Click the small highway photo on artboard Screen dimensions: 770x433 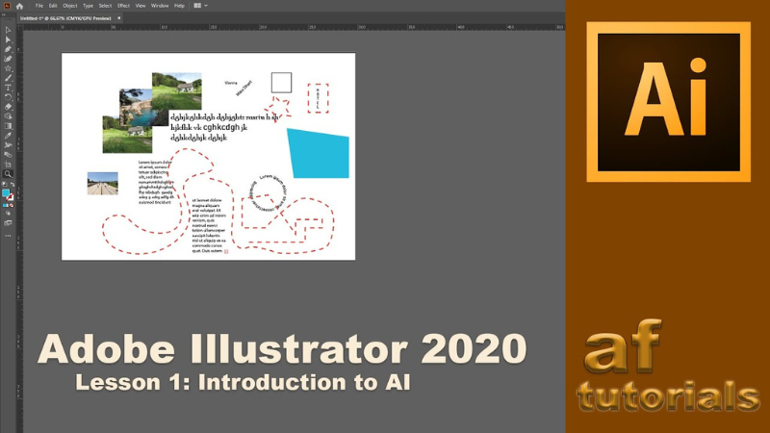click(102, 183)
